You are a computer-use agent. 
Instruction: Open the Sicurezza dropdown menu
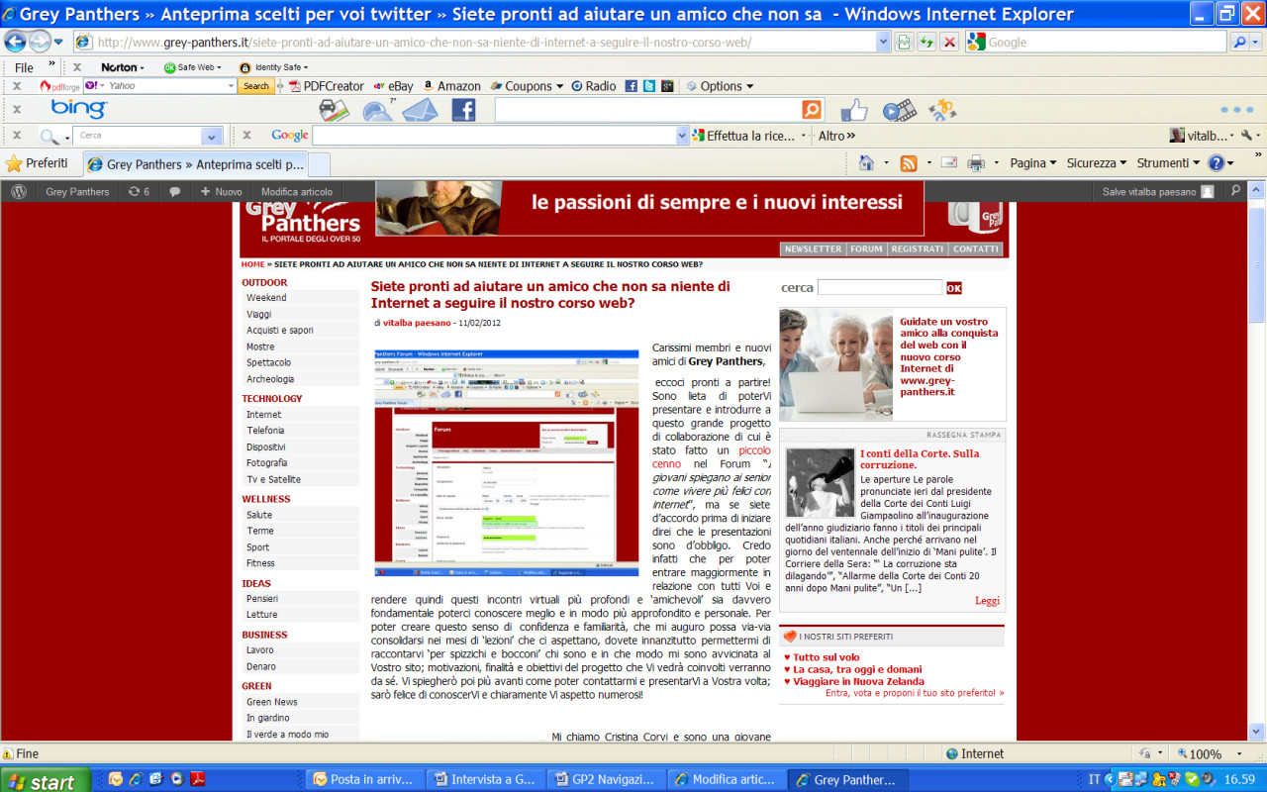(1097, 163)
